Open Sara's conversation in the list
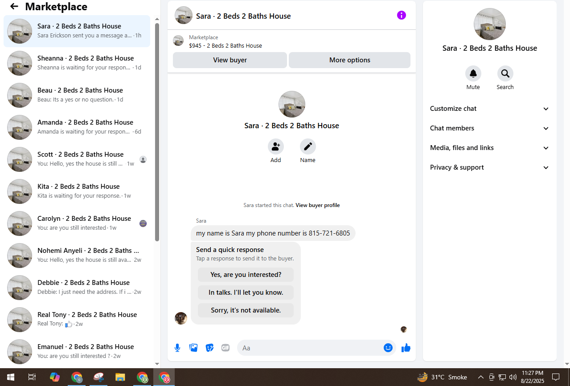570x386 pixels. pos(77,31)
